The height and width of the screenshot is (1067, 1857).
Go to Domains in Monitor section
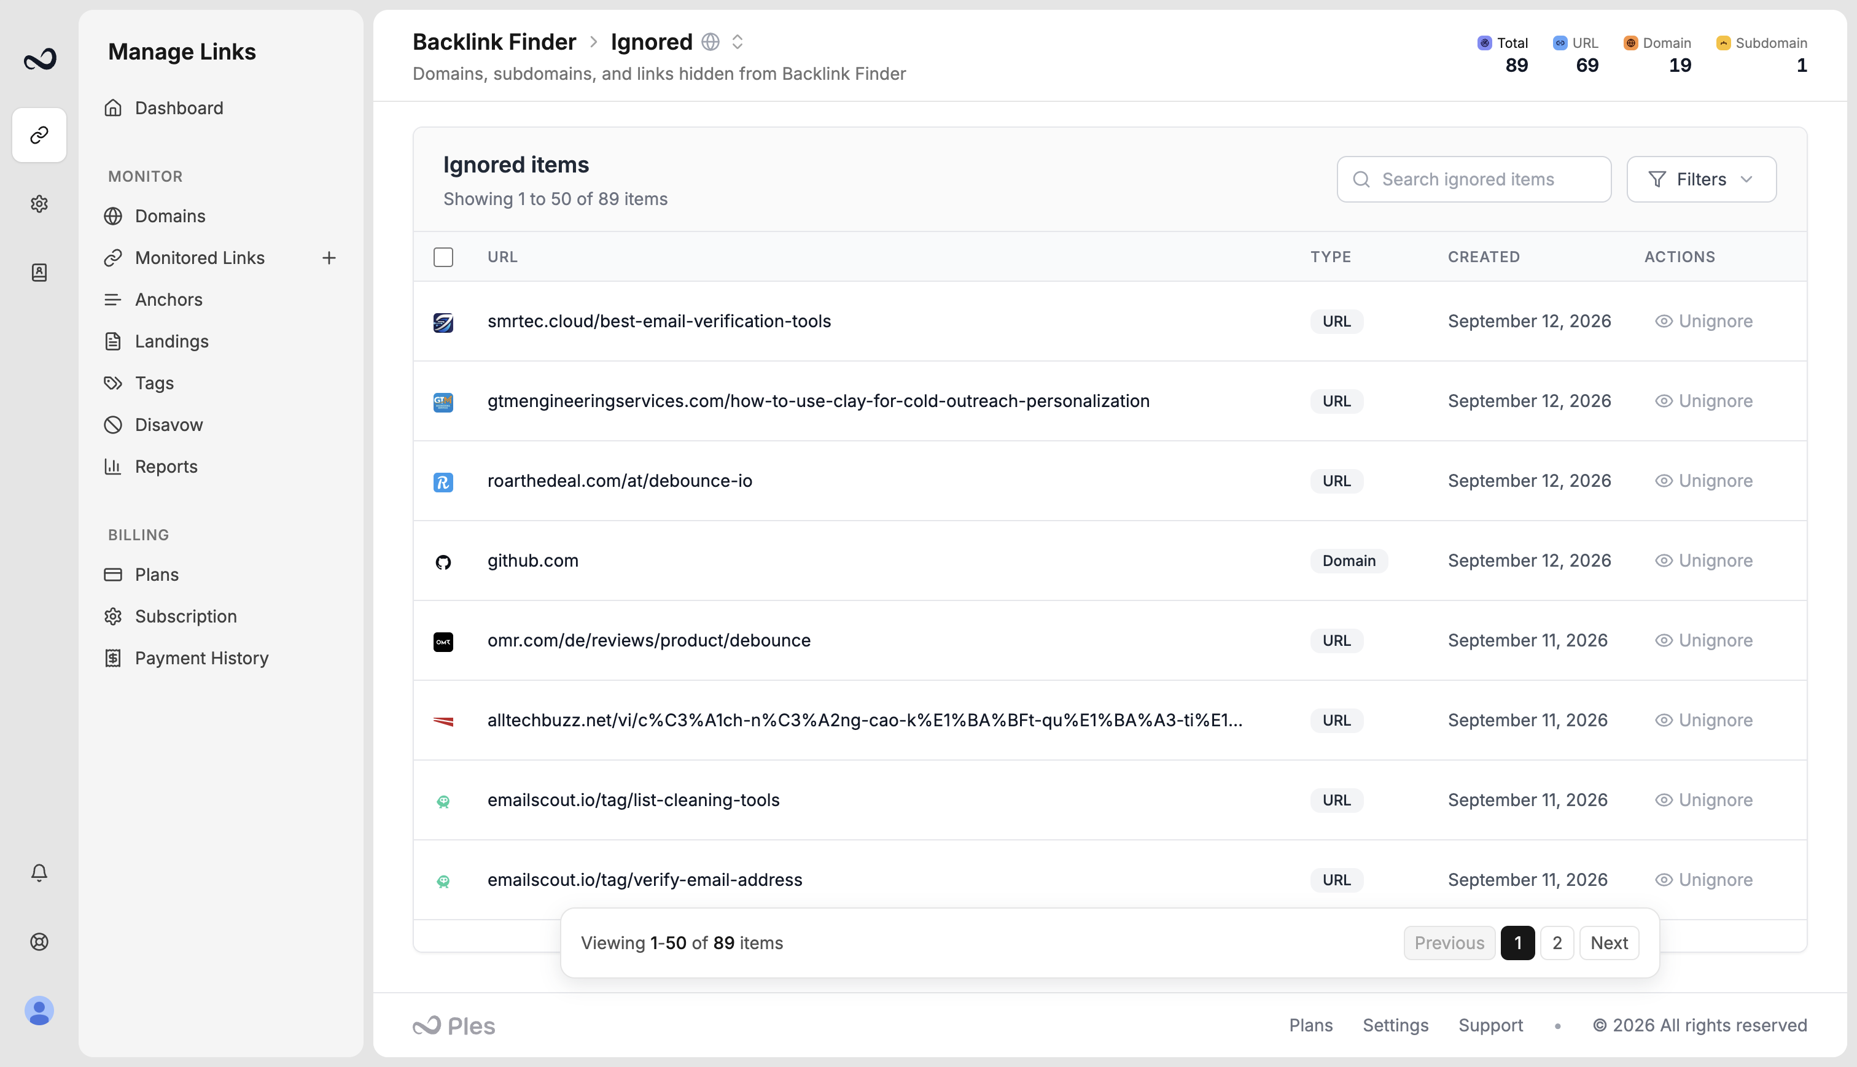tap(155, 216)
